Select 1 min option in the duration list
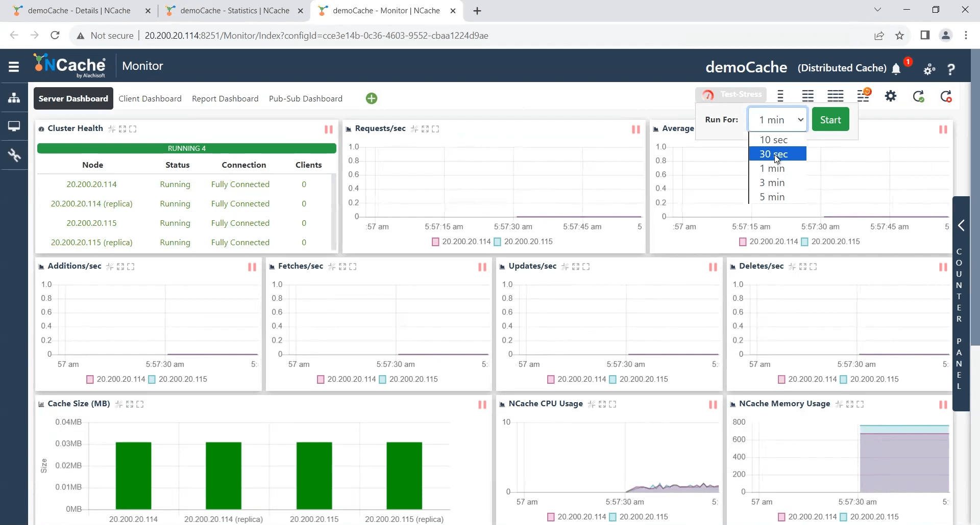 tap(777, 168)
